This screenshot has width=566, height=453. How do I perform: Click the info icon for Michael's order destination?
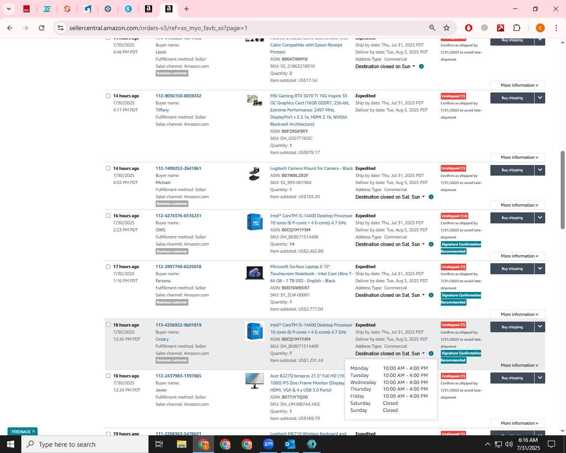[431, 197]
